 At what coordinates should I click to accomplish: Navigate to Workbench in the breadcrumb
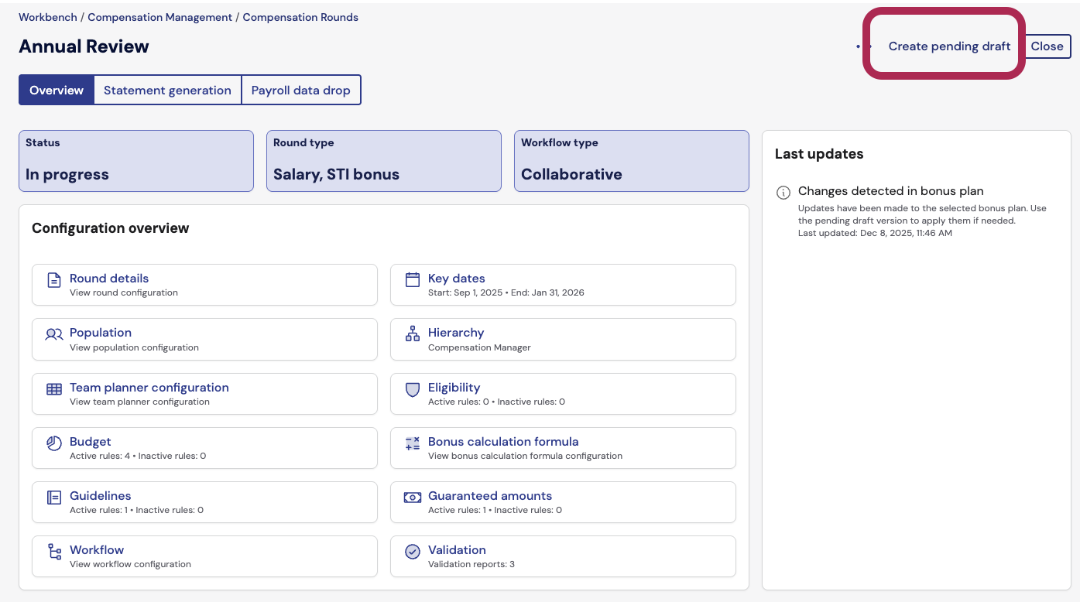47,17
